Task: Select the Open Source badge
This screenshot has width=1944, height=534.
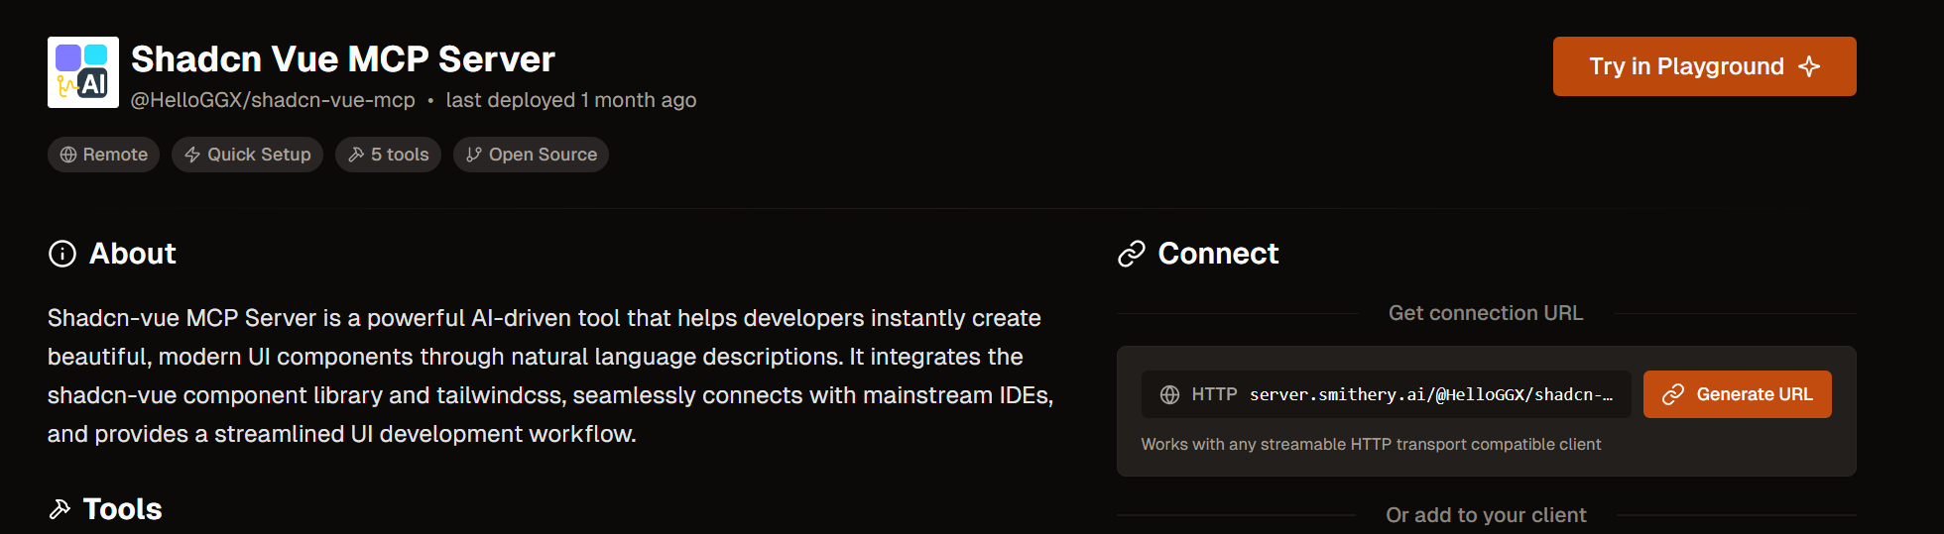Action: tap(531, 155)
